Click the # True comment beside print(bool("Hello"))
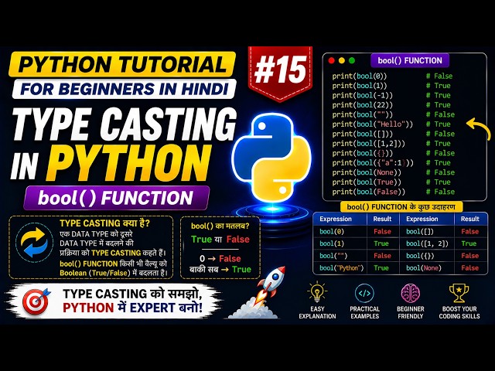 tap(439, 124)
